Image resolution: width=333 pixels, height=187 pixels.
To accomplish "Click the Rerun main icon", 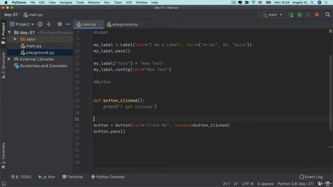I will [x=291, y=15].
